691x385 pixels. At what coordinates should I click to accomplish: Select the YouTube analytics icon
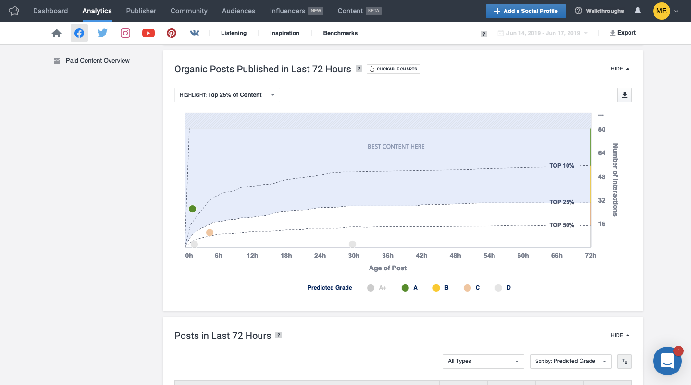148,33
